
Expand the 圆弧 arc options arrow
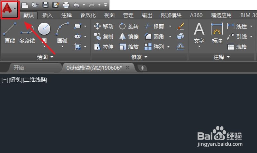coord(62,46)
